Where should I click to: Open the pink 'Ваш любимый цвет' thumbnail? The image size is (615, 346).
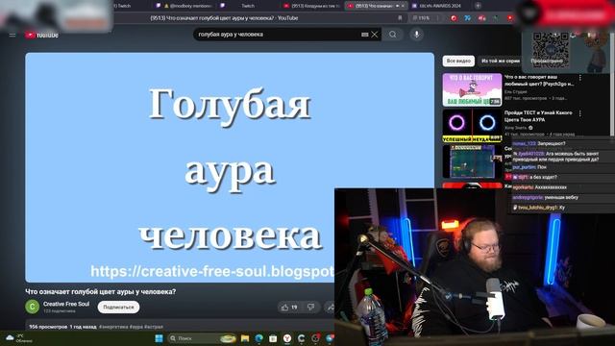pyautogui.click(x=472, y=89)
